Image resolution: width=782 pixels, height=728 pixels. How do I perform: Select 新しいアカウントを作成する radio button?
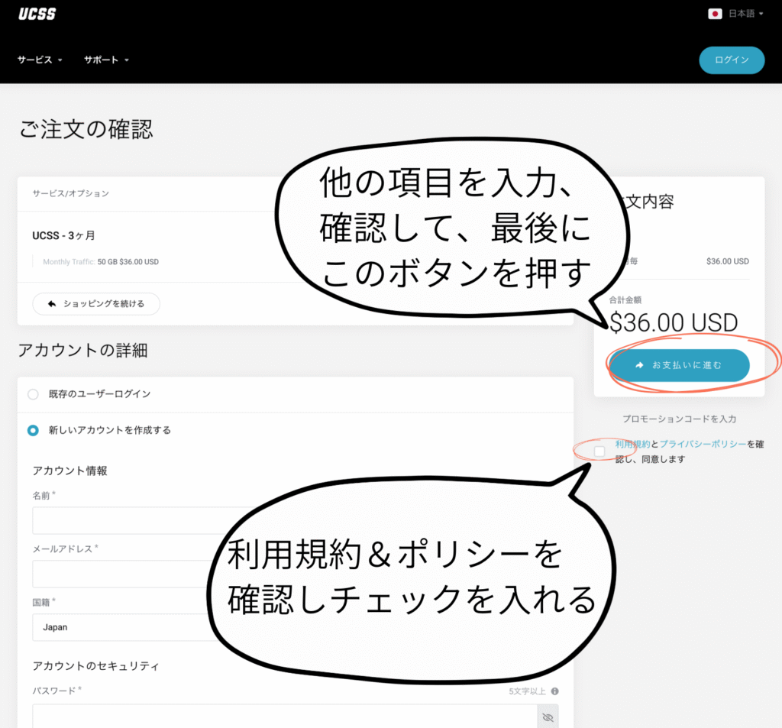coord(33,430)
